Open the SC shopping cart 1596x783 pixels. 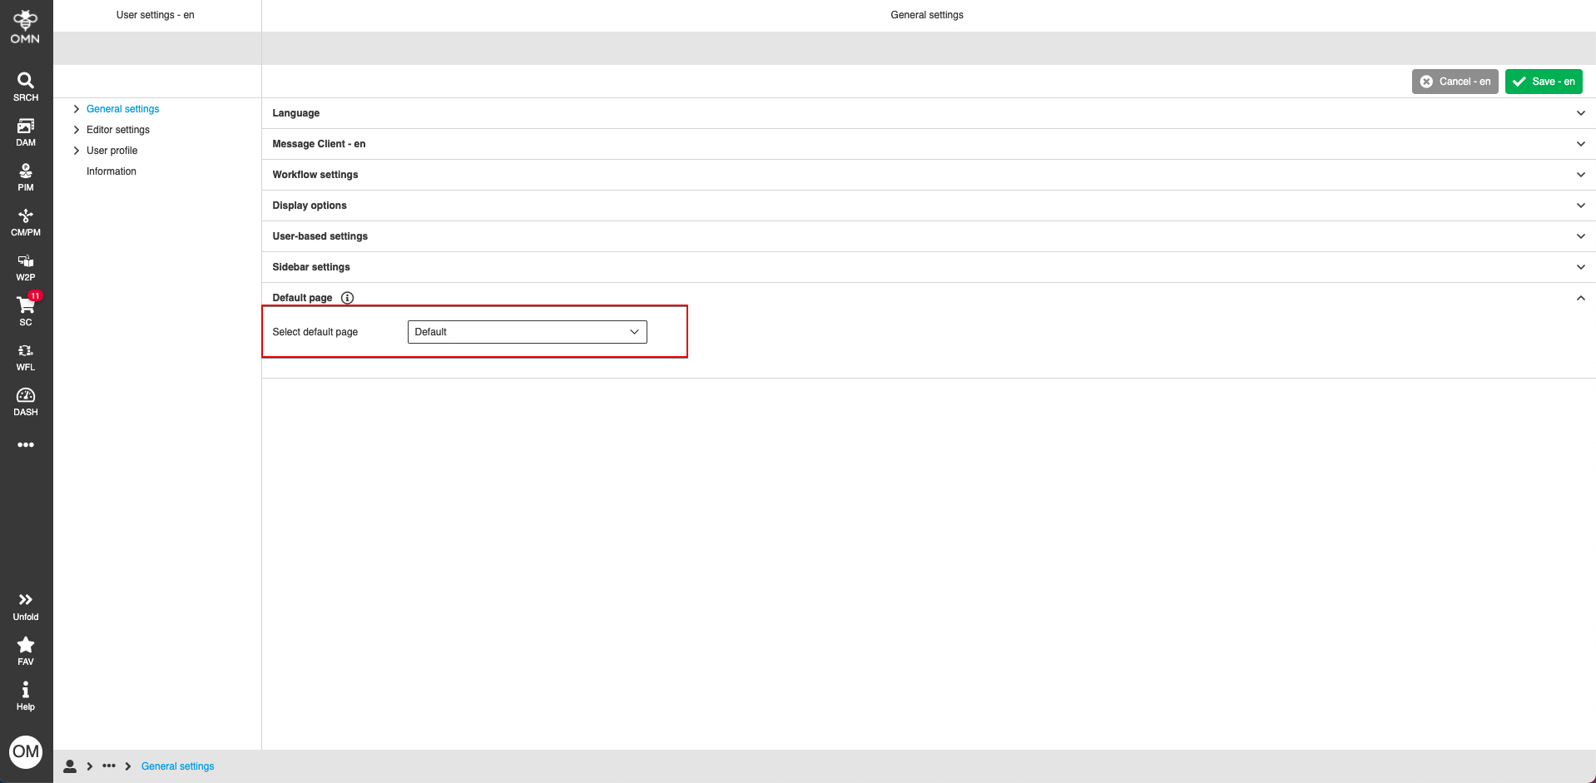click(x=26, y=311)
